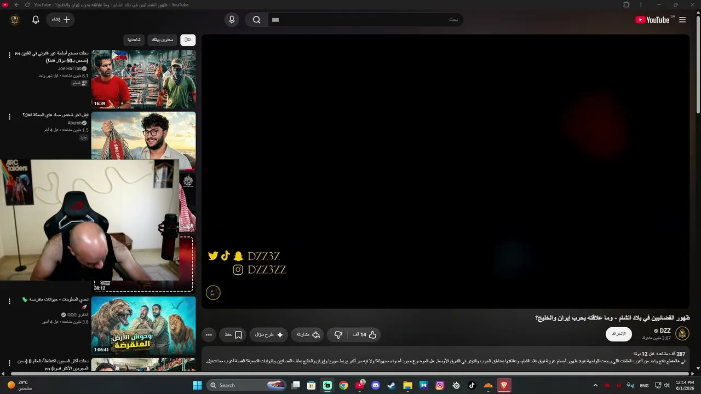This screenshot has width=701, height=394.
Task: Open SoundCloud from taskbar
Action: pos(488,385)
